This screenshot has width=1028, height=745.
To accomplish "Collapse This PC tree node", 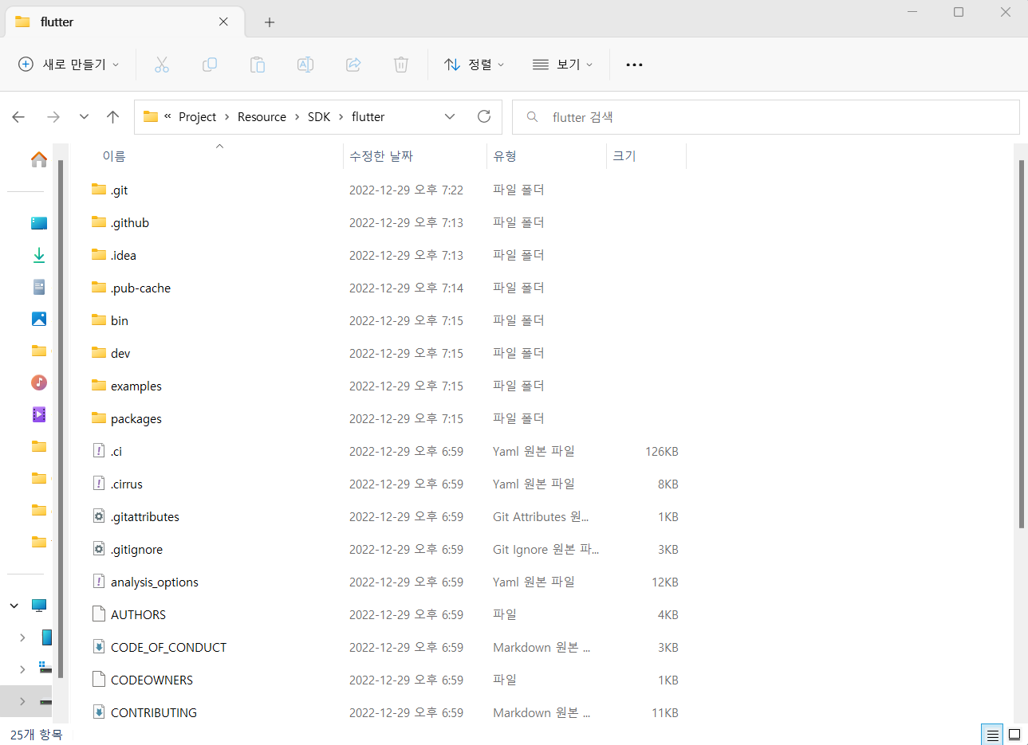I will click(x=14, y=606).
